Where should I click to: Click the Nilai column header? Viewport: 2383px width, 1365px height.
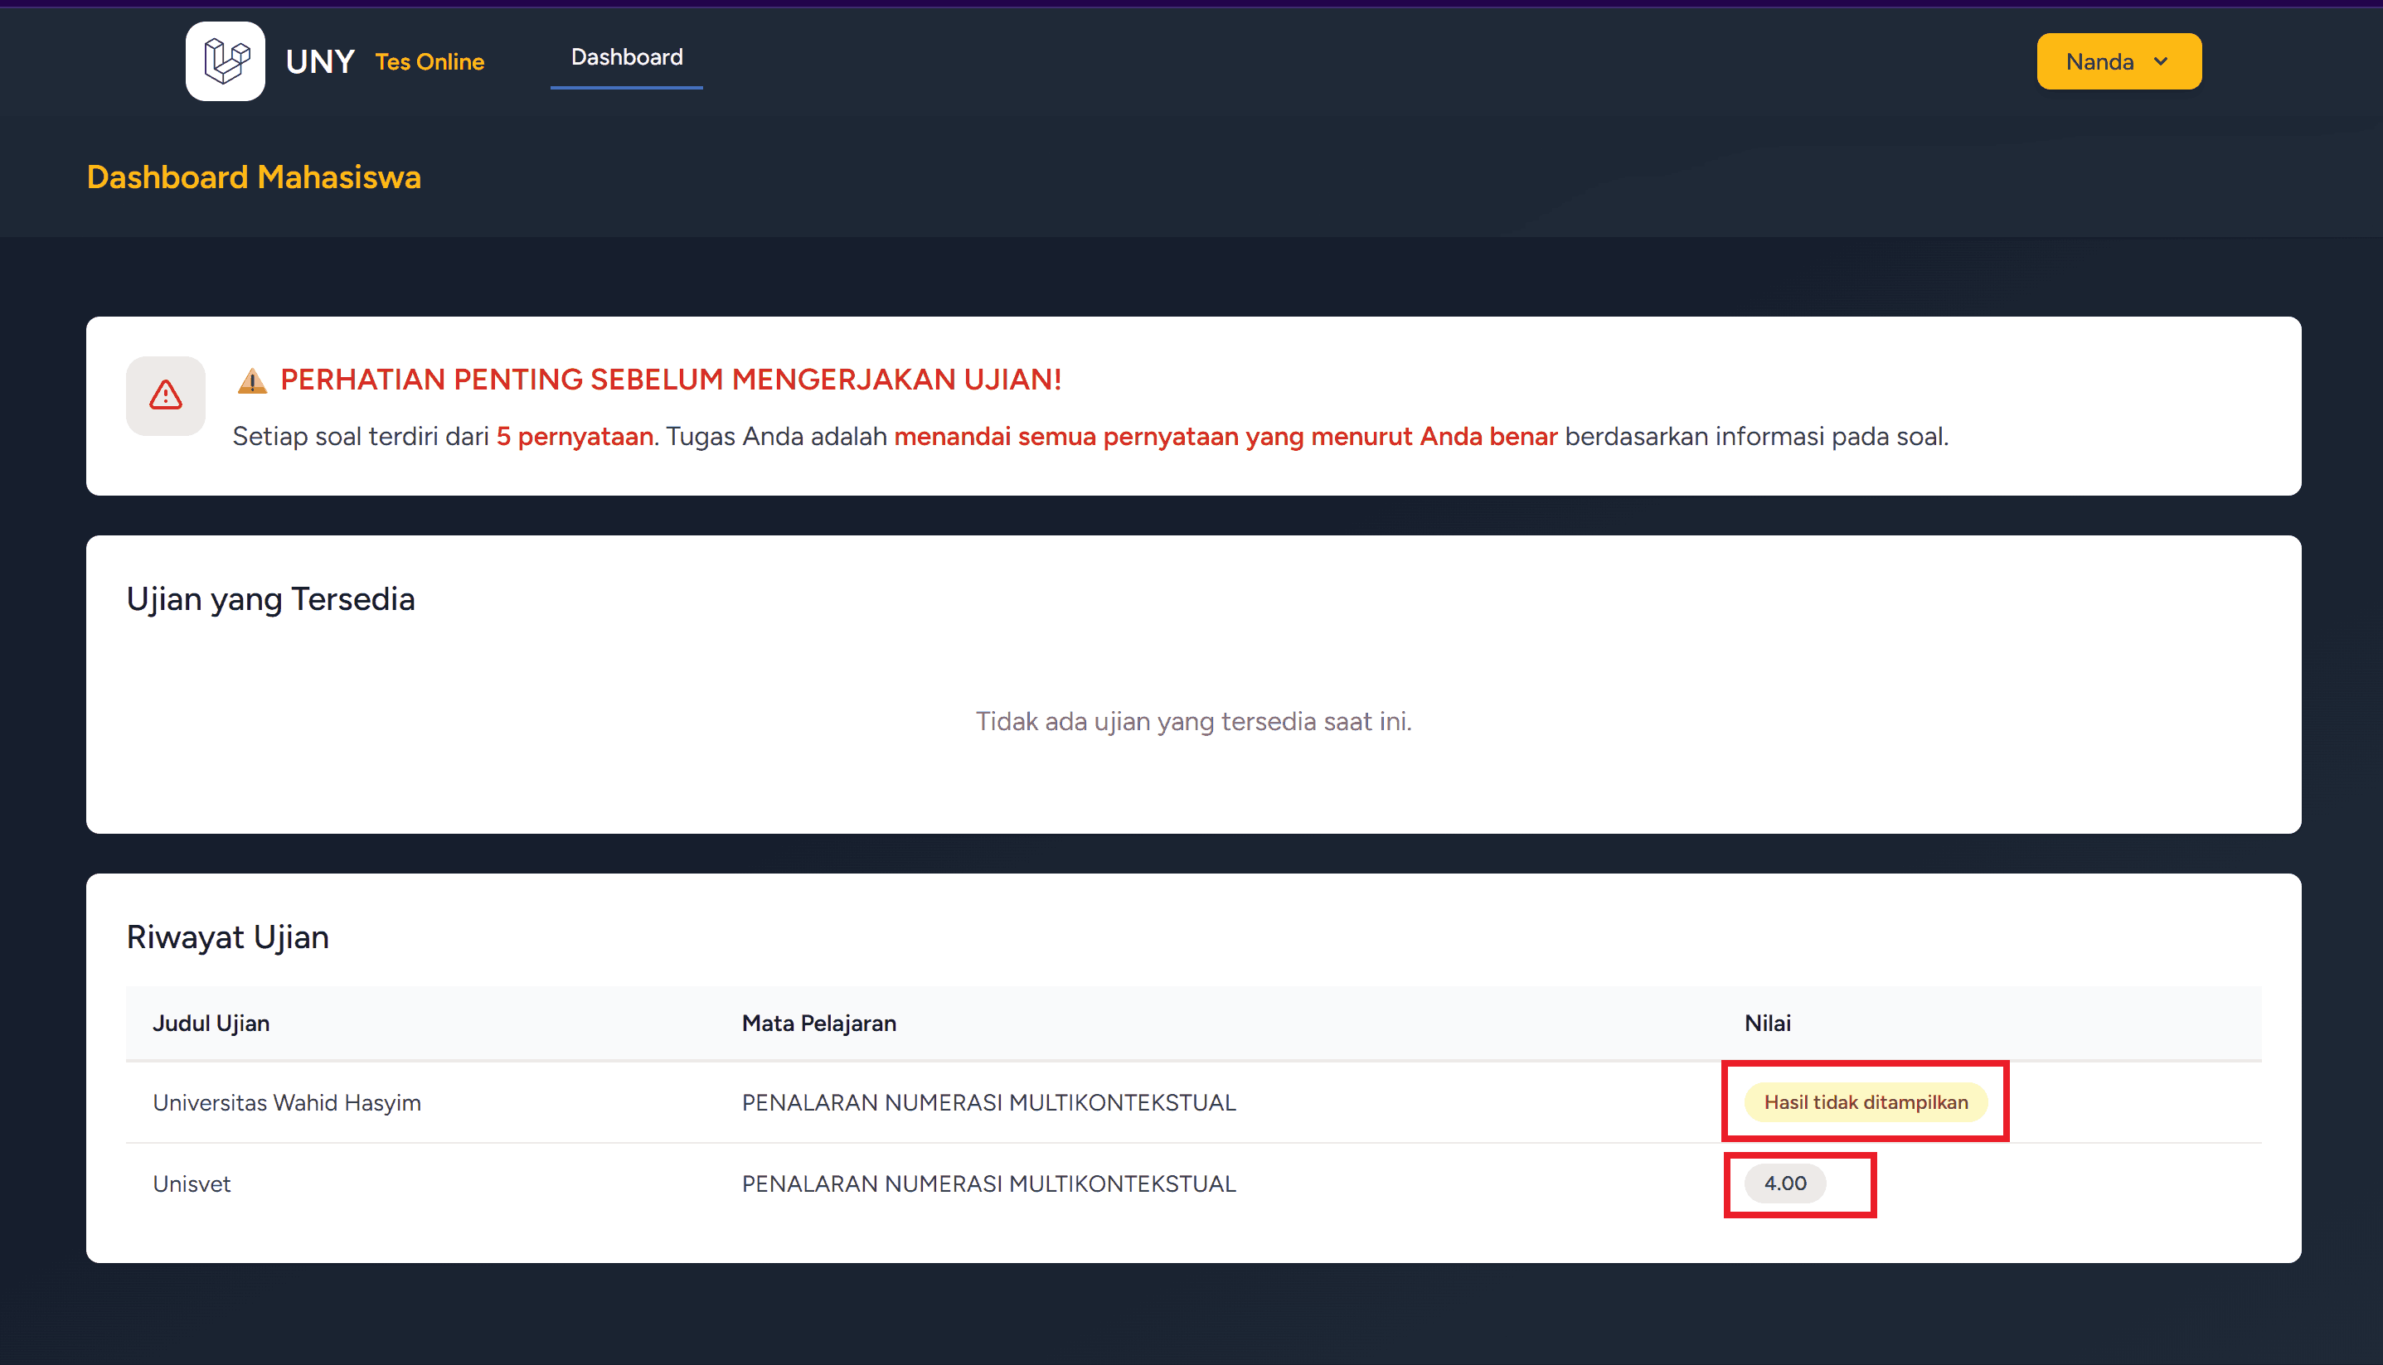tap(1767, 1024)
